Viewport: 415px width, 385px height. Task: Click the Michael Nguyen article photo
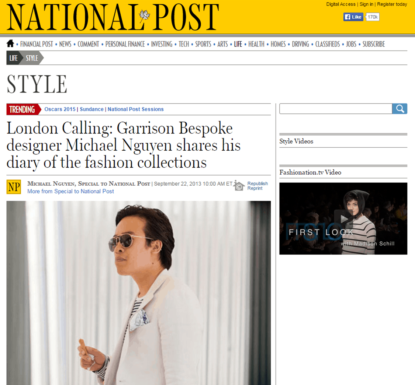(x=139, y=293)
